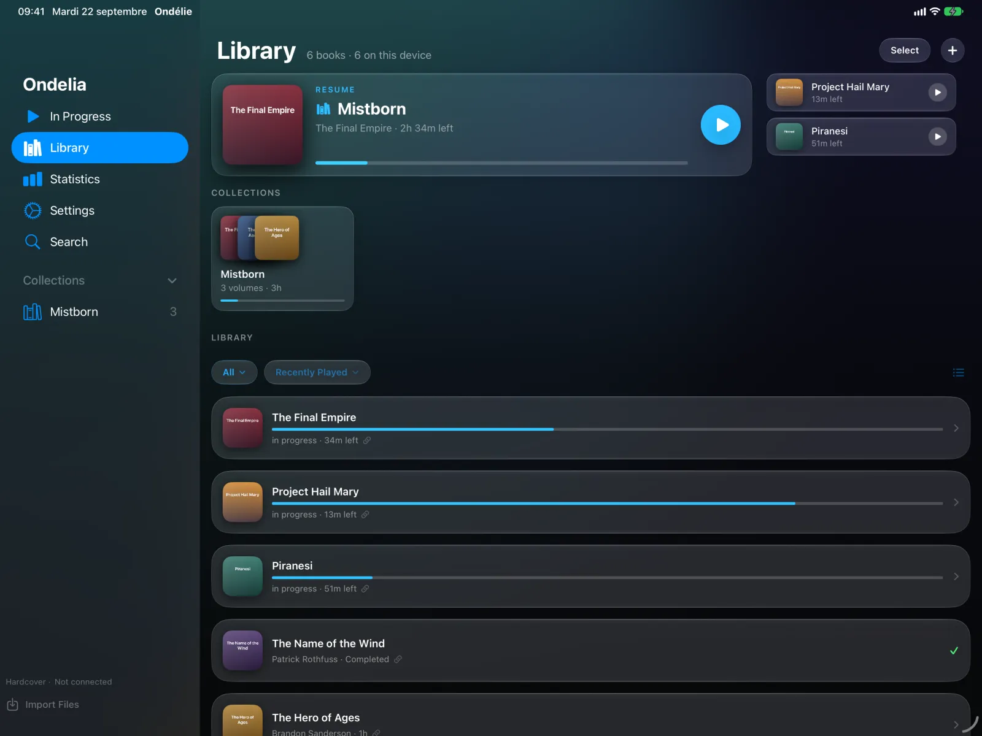Click the Import Files link
This screenshot has height=736, width=982.
[x=52, y=705]
